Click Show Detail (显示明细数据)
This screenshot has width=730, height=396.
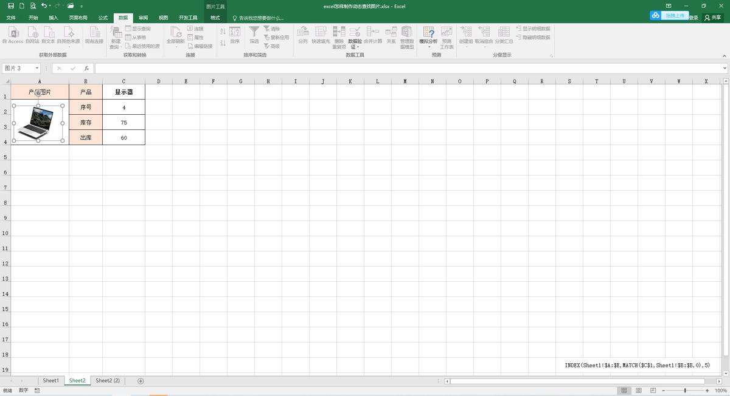pyautogui.click(x=532, y=29)
